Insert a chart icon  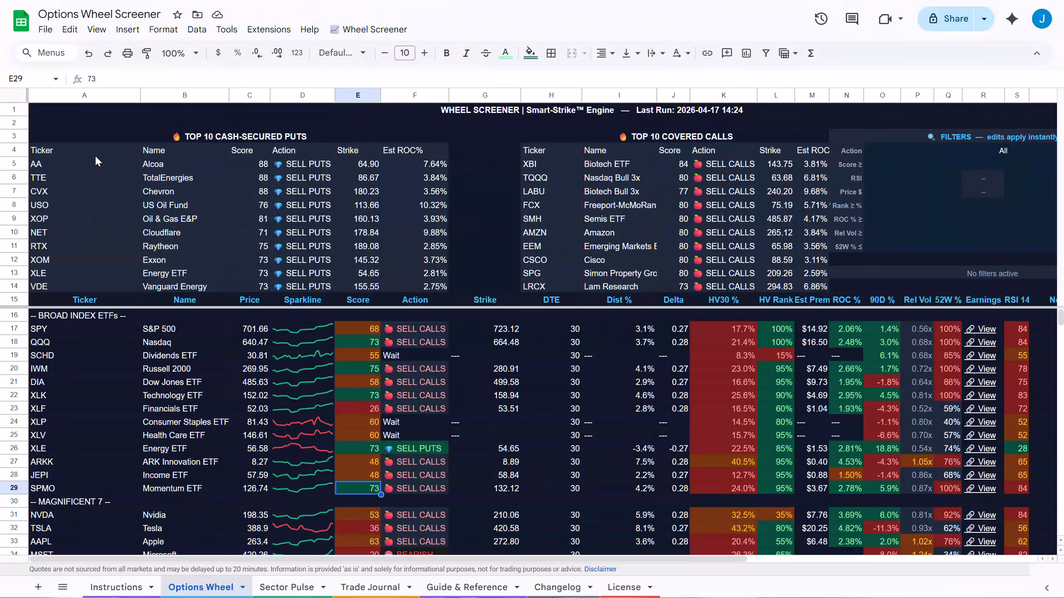[x=746, y=53]
